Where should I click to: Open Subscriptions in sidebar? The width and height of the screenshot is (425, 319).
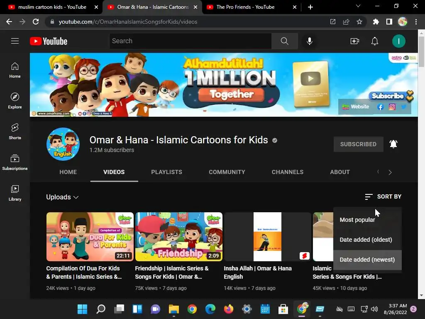tap(15, 162)
